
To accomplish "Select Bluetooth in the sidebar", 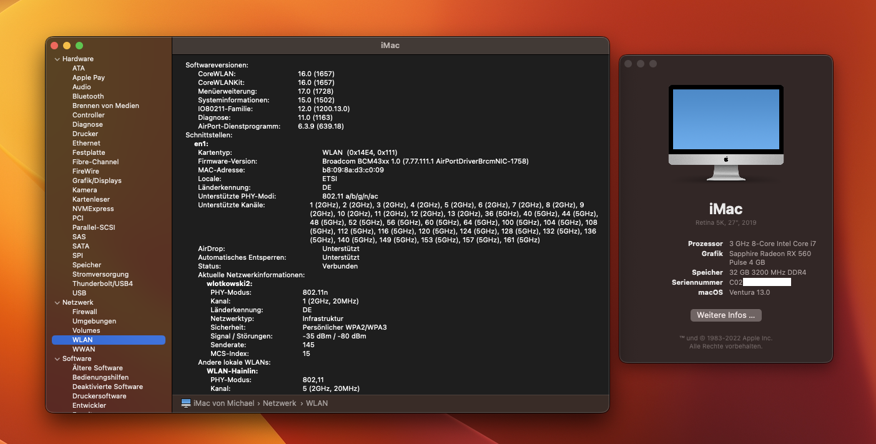I will [x=88, y=96].
